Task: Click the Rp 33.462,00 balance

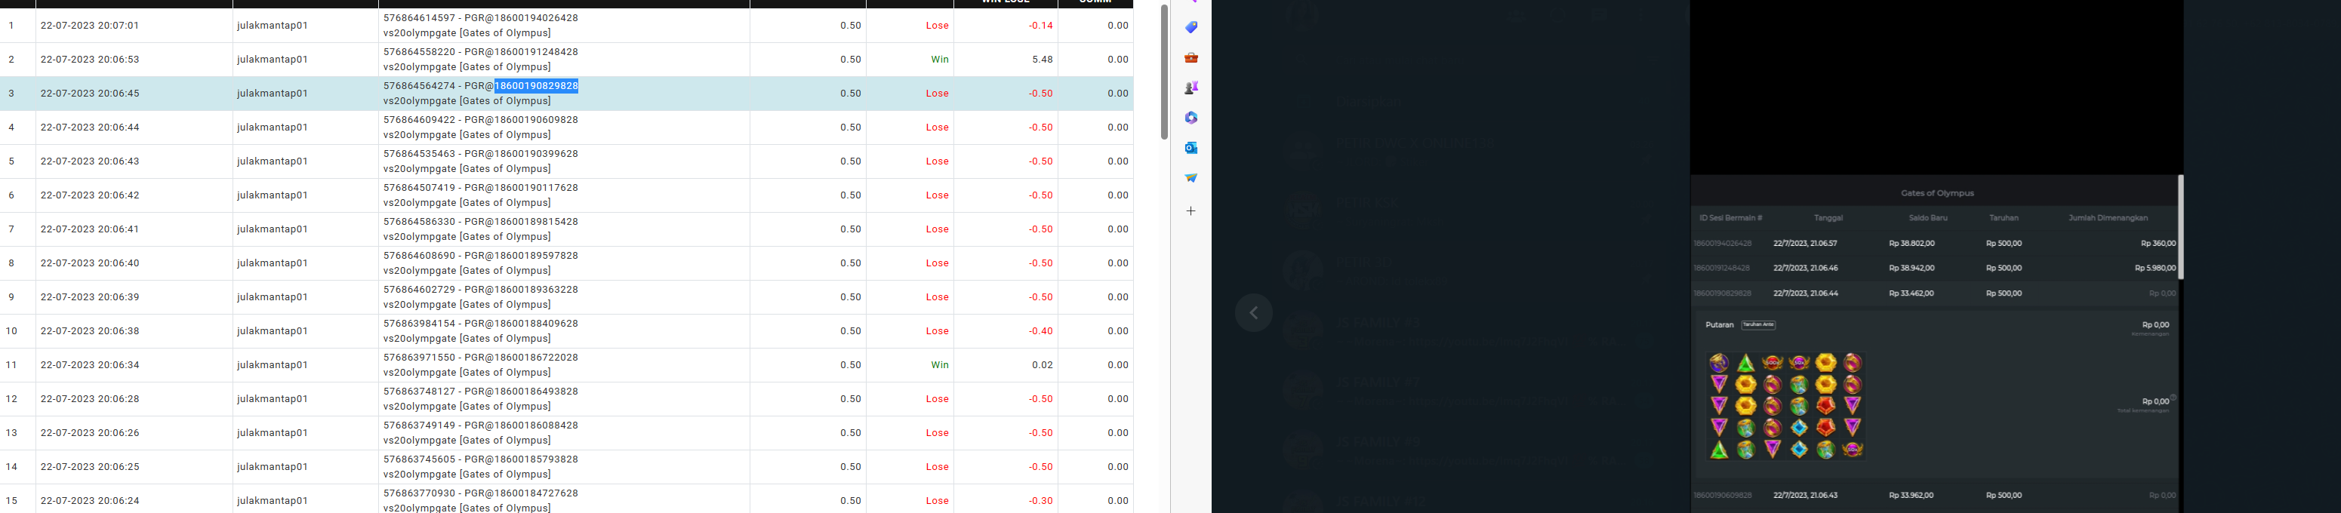Action: 1911,293
